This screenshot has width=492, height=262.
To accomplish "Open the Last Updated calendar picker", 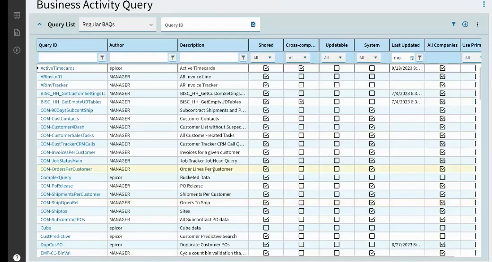I will point(412,58).
